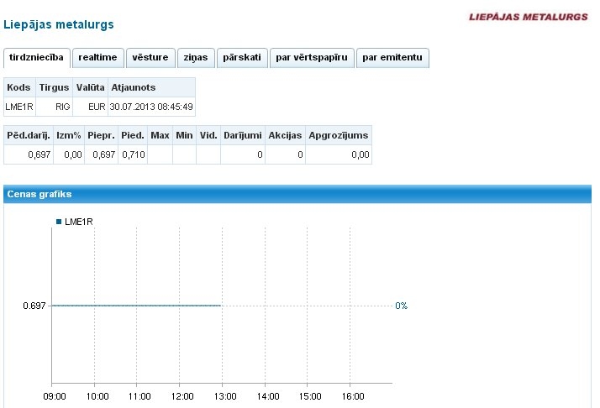The width and height of the screenshot is (600, 408).
Task: Click the Cenas grafiks panel header
Action: (x=297, y=194)
